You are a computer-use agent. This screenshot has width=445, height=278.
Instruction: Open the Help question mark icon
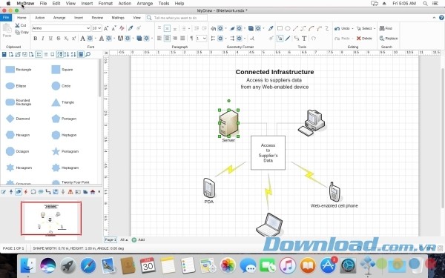coord(441,18)
